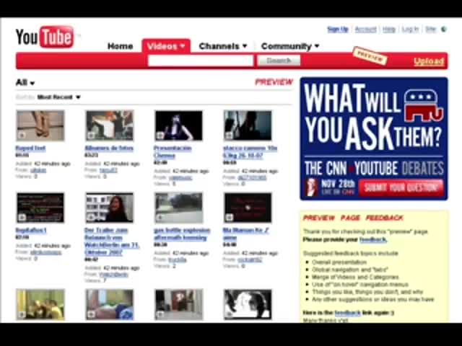Select the Videos tab
462x346 pixels.
tap(165, 46)
